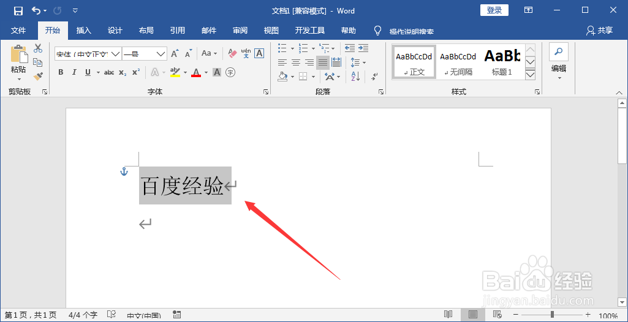Open the 文件 tab
The width and height of the screenshot is (628, 322).
pos(18,31)
